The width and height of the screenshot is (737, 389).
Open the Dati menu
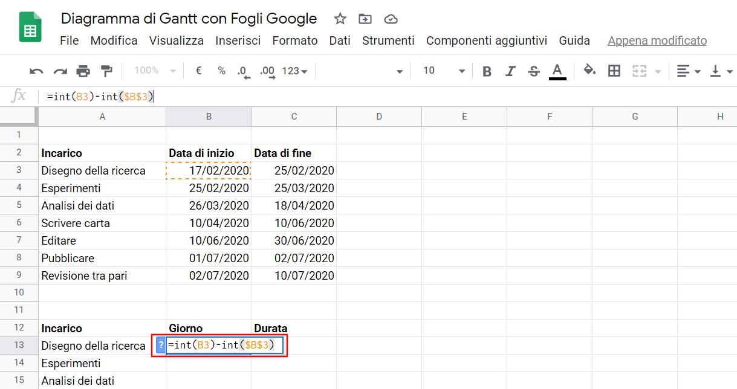pyautogui.click(x=340, y=40)
